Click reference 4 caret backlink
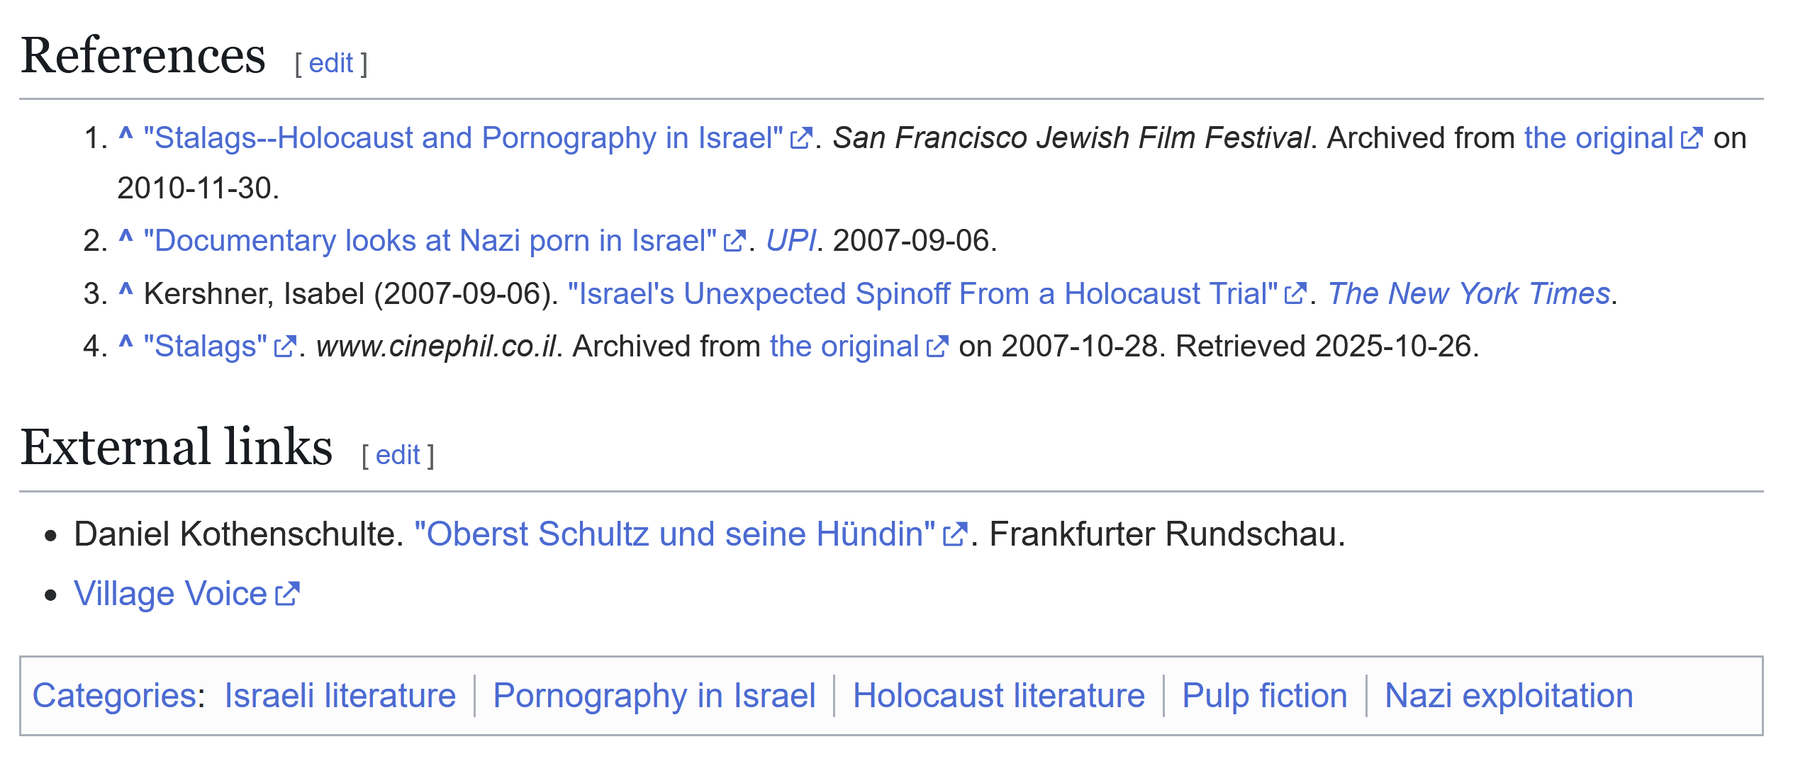Image resolution: width=1793 pixels, height=783 pixels. (125, 344)
